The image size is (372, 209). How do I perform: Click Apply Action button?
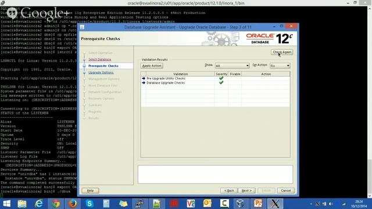tap(152, 66)
